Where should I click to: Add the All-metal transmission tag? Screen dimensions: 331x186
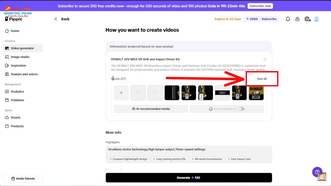coord(207,159)
